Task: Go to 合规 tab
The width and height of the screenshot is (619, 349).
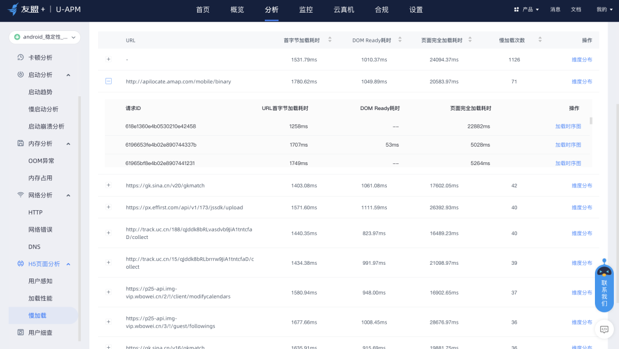Action: (x=382, y=10)
